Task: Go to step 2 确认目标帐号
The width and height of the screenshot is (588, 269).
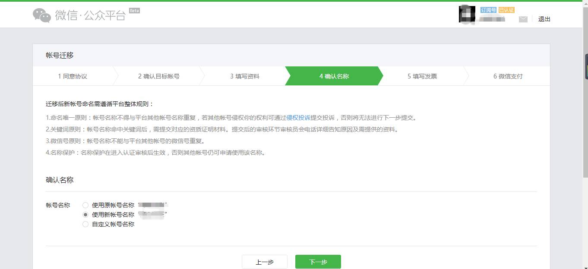Action: coord(159,76)
